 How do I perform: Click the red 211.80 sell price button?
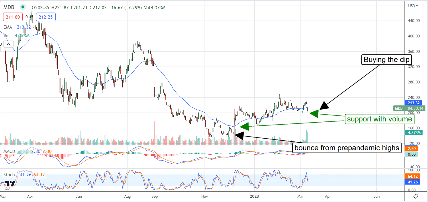coord(11,17)
